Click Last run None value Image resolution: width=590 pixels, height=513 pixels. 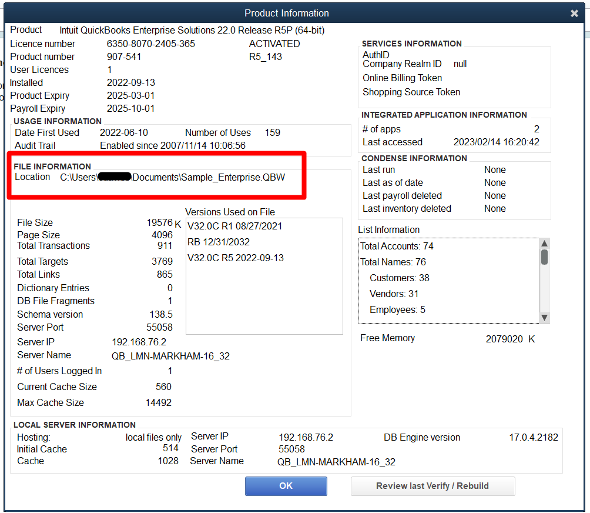[x=495, y=170]
